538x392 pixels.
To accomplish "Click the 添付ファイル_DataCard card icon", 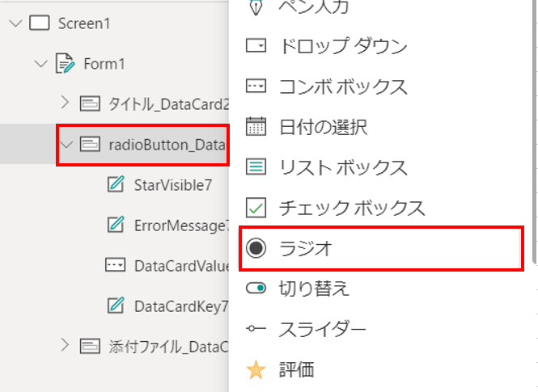I will (x=91, y=347).
